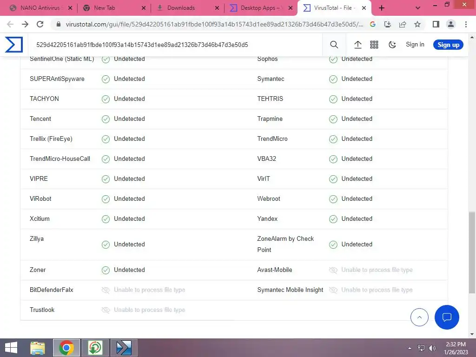The width and height of the screenshot is (476, 357).
Task: Open the blue arrow app on taskbar
Action: [x=124, y=348]
